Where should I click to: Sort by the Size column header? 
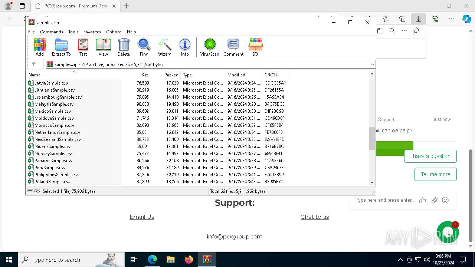(136, 75)
